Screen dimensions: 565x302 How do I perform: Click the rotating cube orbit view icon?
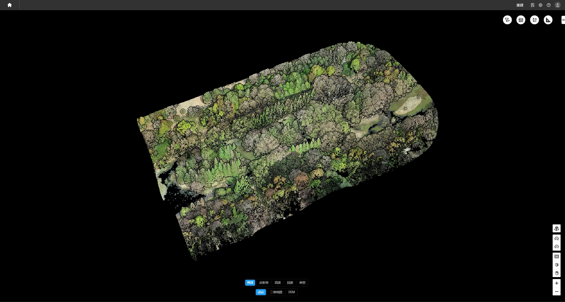click(x=556, y=229)
